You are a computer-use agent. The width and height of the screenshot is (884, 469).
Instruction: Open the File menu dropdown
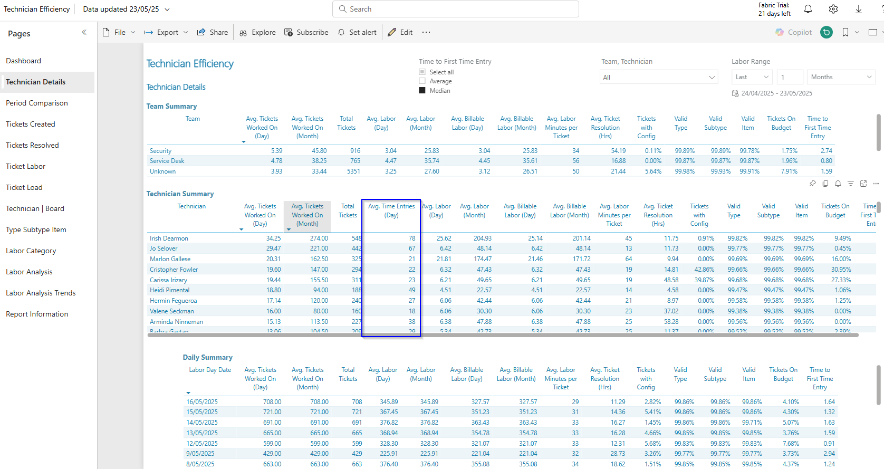coord(119,32)
